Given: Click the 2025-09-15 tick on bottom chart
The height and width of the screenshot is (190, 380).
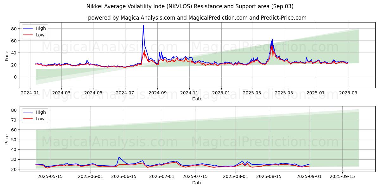Looking at the screenshot, I should pyautogui.click(x=343, y=177).
